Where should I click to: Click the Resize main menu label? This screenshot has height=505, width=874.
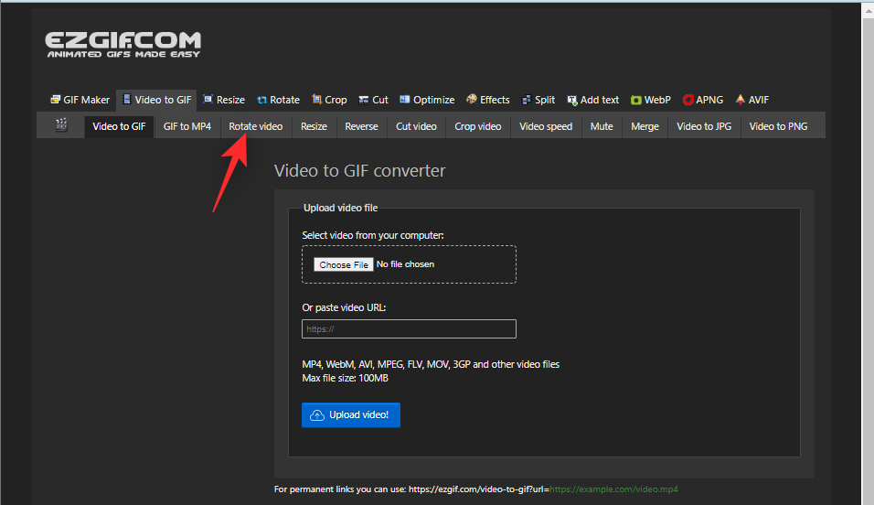pos(230,100)
